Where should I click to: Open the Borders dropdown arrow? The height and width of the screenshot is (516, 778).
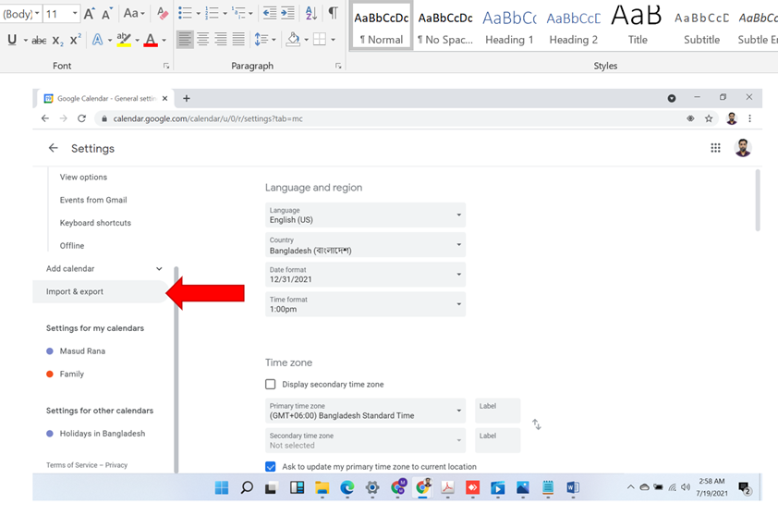click(x=333, y=39)
